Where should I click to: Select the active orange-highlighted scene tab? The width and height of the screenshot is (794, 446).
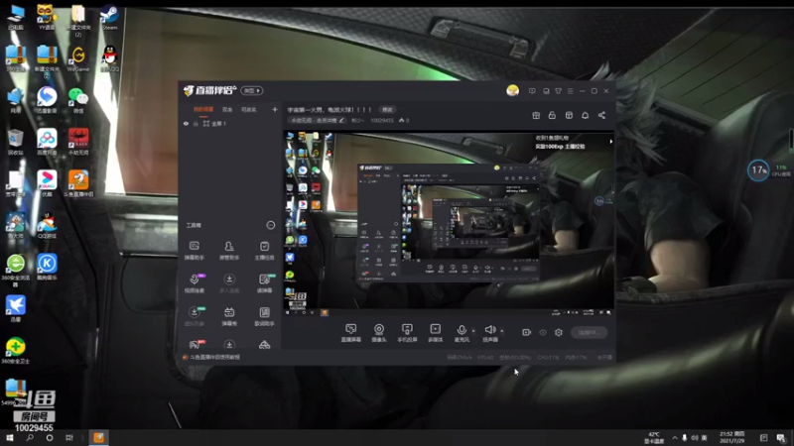pos(203,109)
